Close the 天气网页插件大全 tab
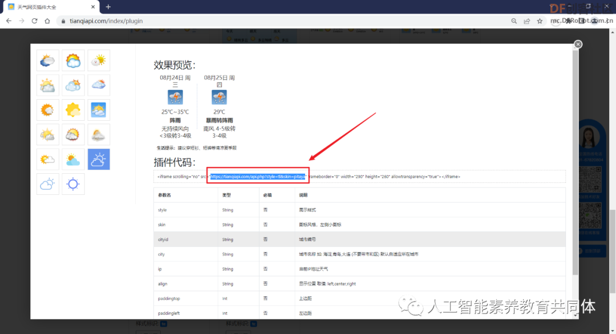 (93, 7)
